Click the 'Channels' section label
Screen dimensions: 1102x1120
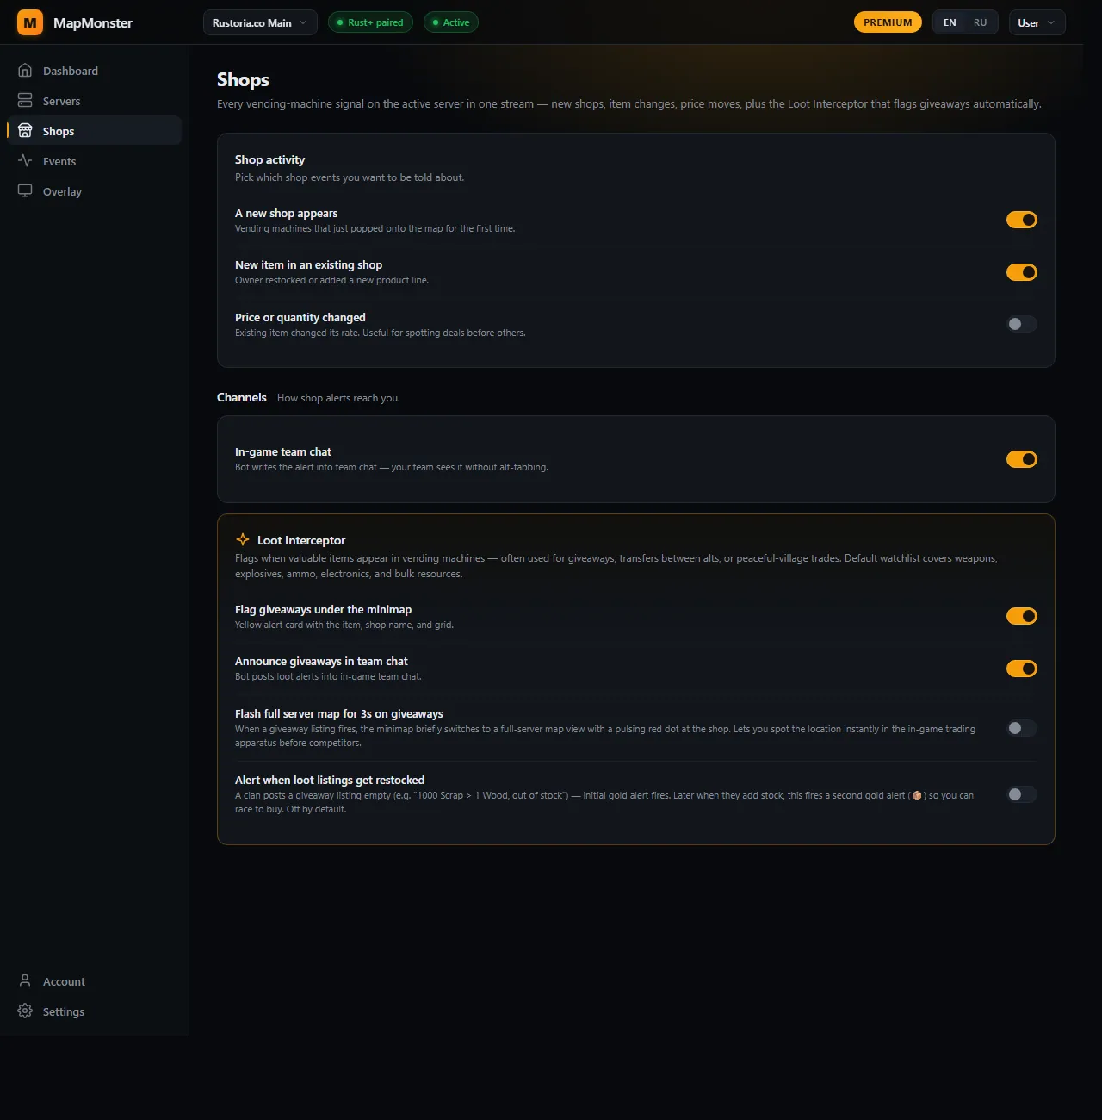tap(242, 397)
